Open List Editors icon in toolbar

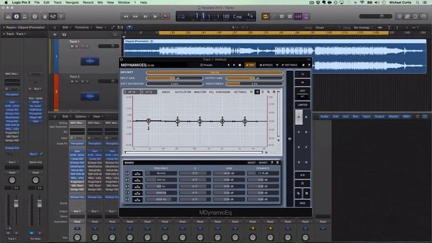pos(399,16)
